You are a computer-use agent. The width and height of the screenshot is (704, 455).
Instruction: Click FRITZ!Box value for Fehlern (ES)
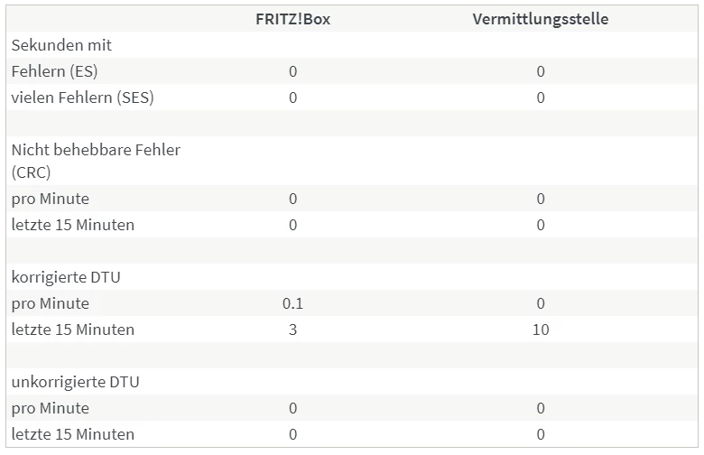click(x=292, y=71)
